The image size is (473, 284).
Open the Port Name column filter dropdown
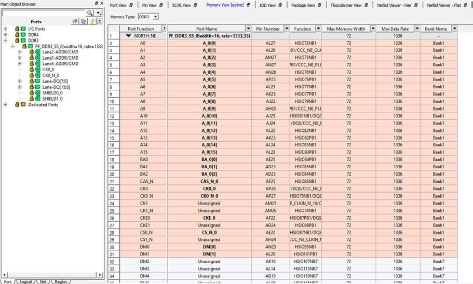point(248,29)
